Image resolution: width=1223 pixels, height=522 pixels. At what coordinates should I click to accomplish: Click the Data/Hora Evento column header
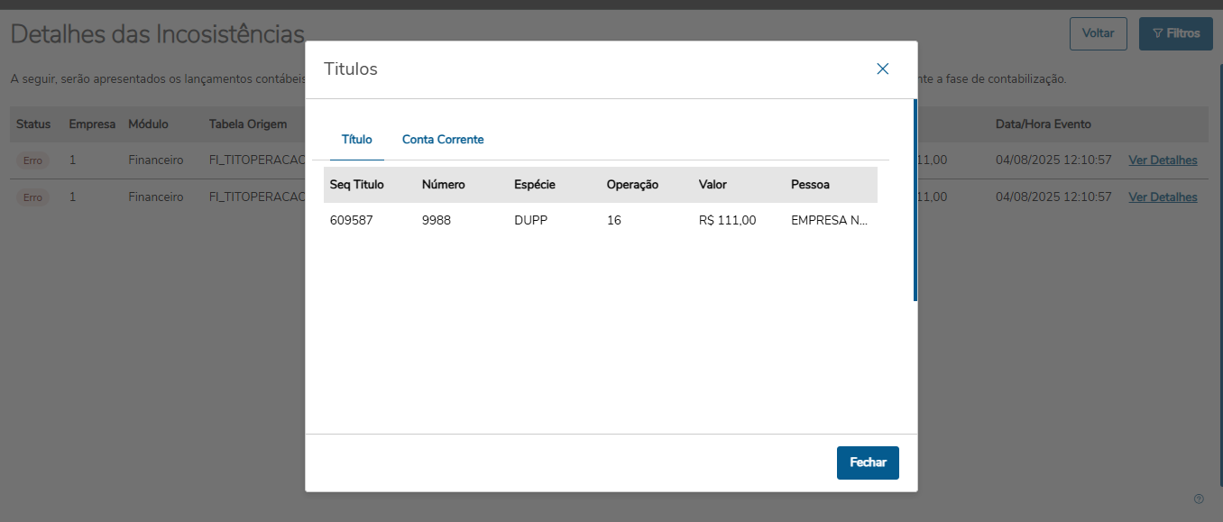pos(1043,124)
